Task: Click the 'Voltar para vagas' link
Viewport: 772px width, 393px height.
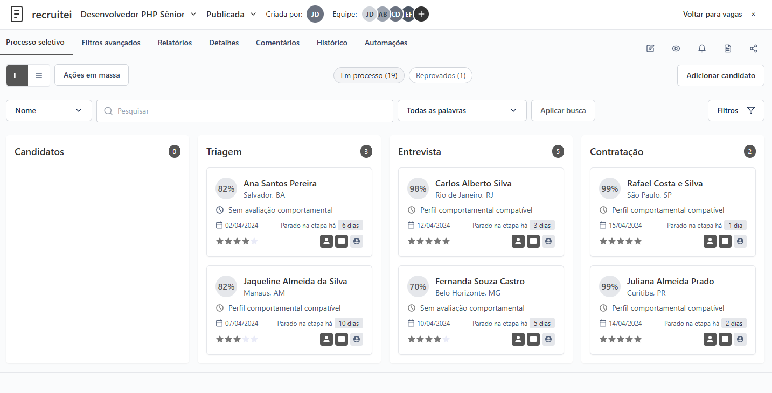Action: pyautogui.click(x=712, y=14)
